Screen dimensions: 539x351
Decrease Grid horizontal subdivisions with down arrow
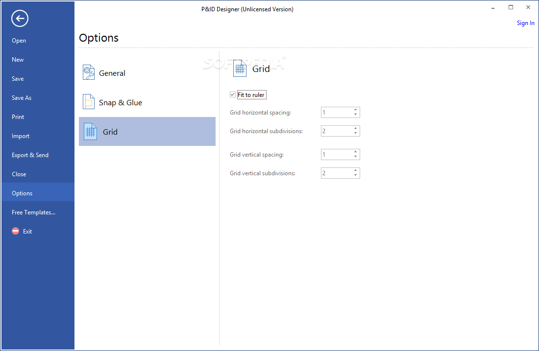(x=355, y=133)
